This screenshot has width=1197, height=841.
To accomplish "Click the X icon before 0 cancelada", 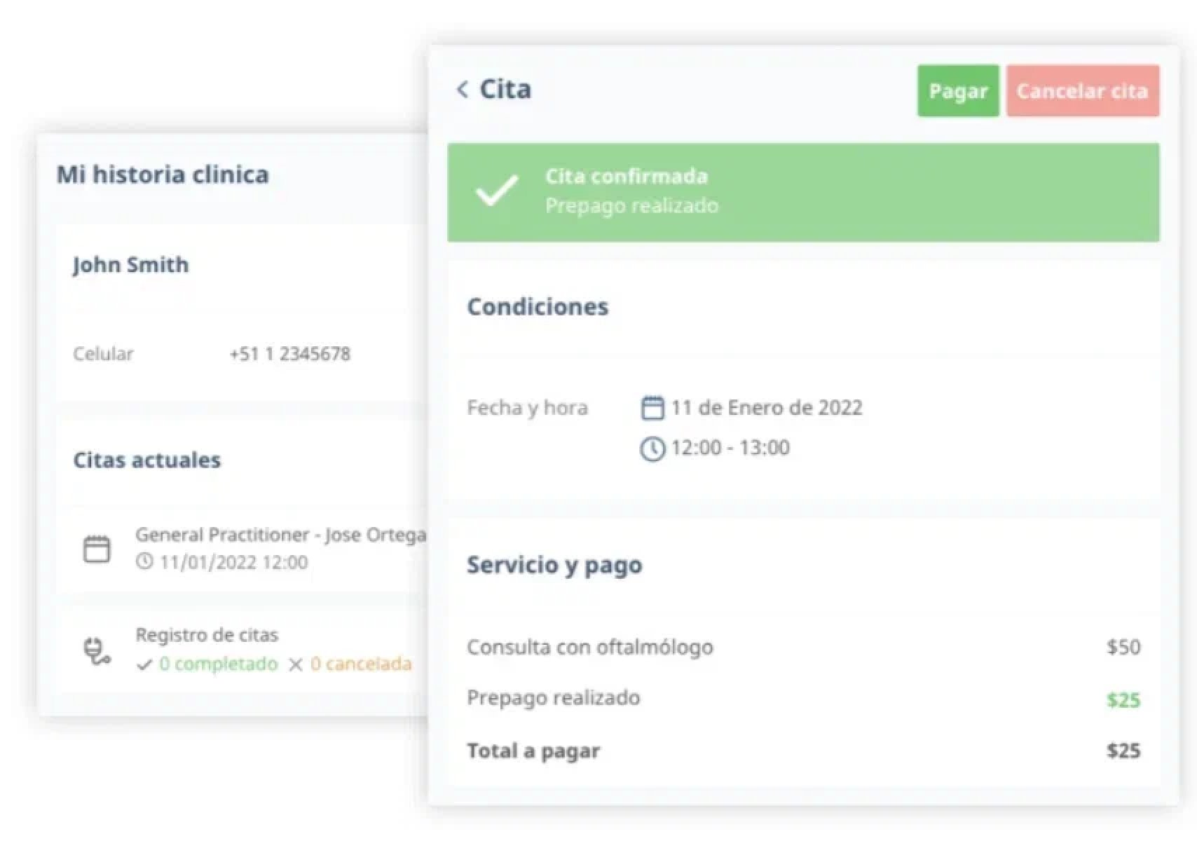I will [296, 664].
